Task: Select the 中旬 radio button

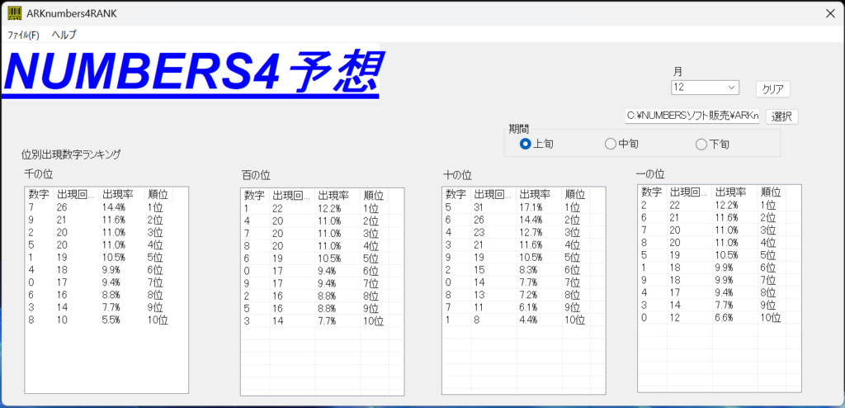Action: (x=611, y=144)
